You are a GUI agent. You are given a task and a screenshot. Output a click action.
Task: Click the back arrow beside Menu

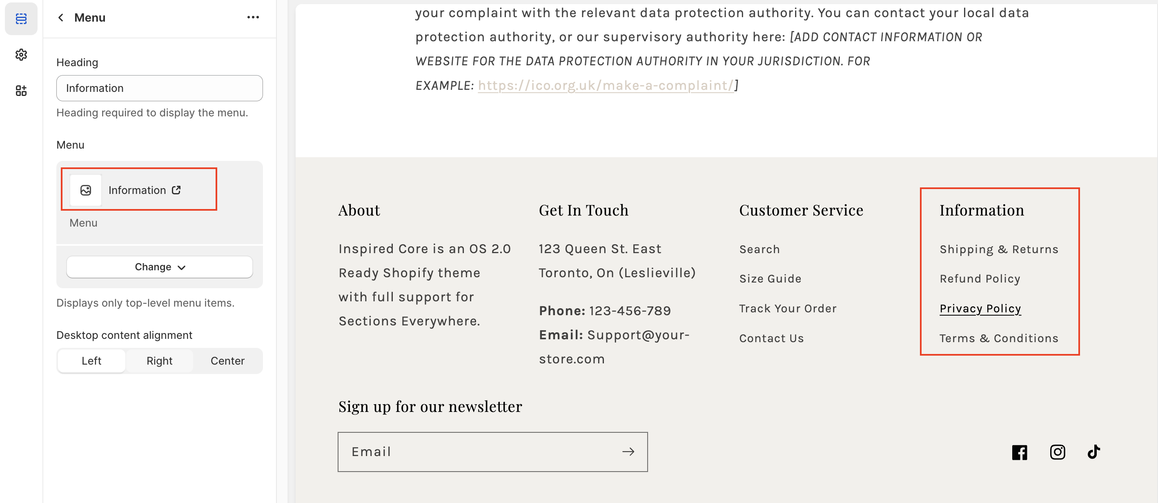(61, 18)
